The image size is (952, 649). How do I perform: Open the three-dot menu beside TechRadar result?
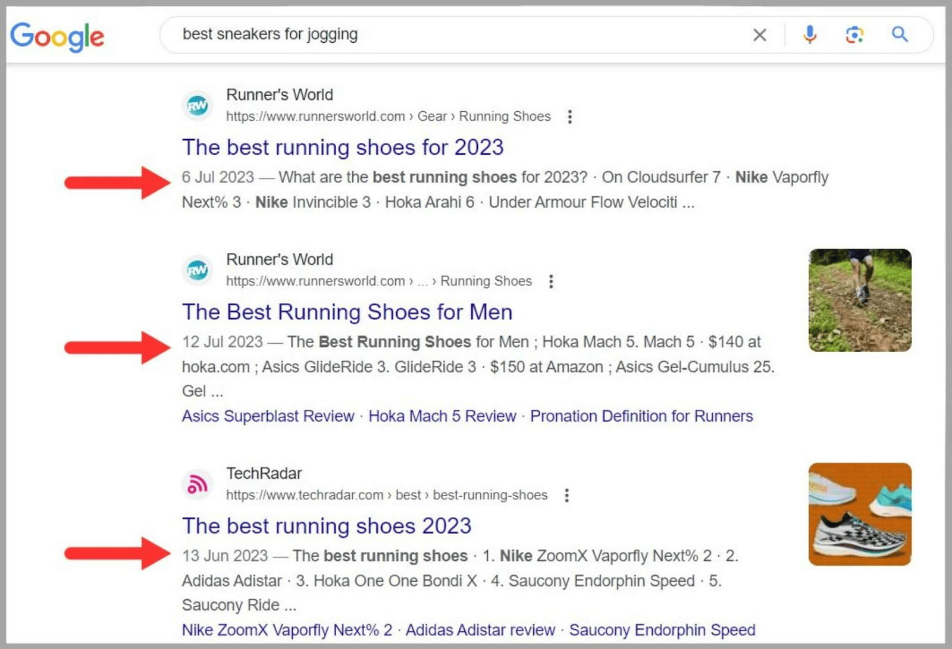pos(566,495)
